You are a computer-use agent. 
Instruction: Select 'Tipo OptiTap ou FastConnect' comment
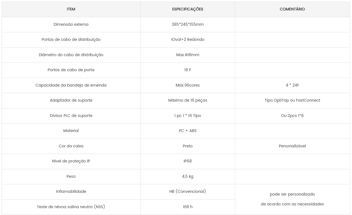292,100
